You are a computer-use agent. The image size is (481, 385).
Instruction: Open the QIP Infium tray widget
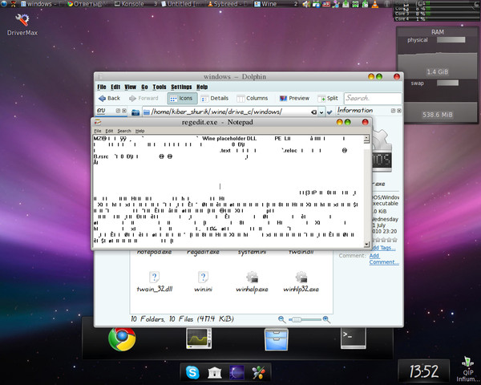point(467,370)
